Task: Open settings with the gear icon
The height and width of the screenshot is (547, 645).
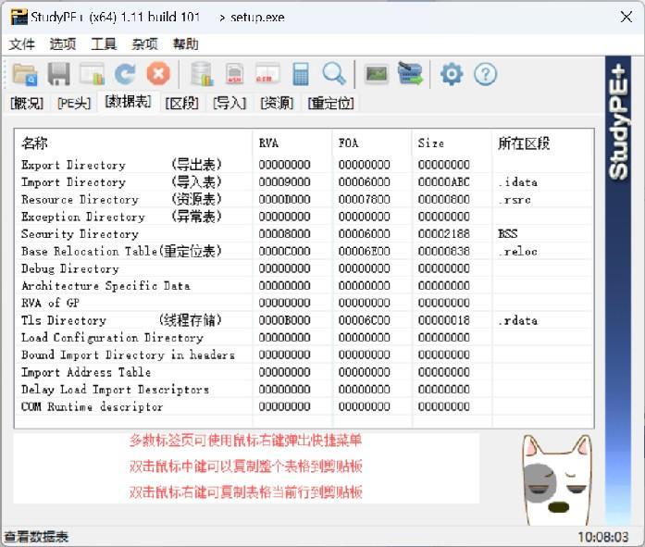Action: [452, 74]
